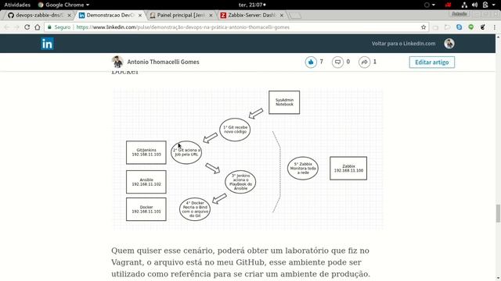Close the Painel principal Jenkins tab
This screenshot has width=501, height=281.
211,15
